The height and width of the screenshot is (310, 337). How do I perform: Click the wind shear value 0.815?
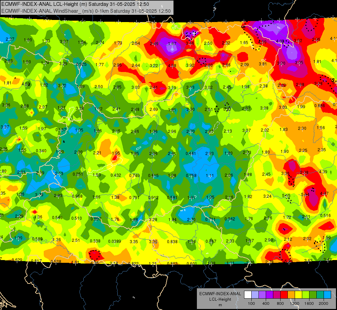click(154, 176)
